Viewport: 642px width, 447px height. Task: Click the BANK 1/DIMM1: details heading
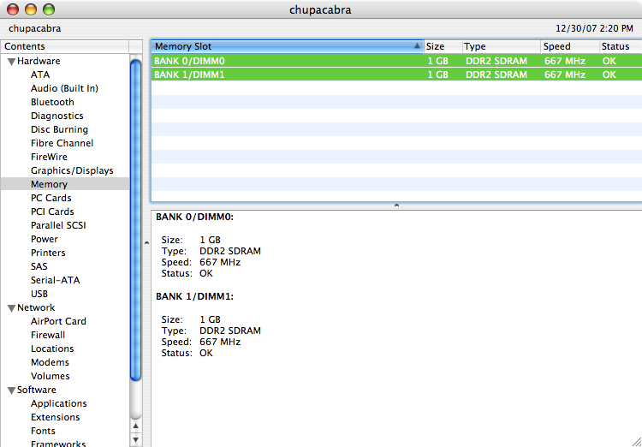pyautogui.click(x=195, y=296)
